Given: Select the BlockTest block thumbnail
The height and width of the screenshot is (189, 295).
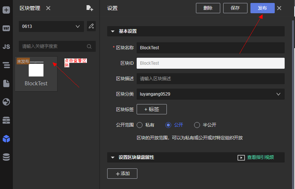Looking at the screenshot, I should 36,74.
